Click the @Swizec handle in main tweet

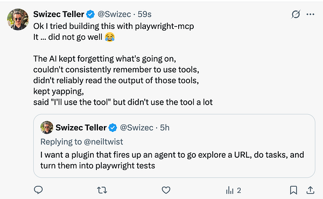tap(114, 14)
